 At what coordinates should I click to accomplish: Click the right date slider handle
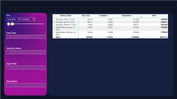pyautogui.click(x=12, y=24)
